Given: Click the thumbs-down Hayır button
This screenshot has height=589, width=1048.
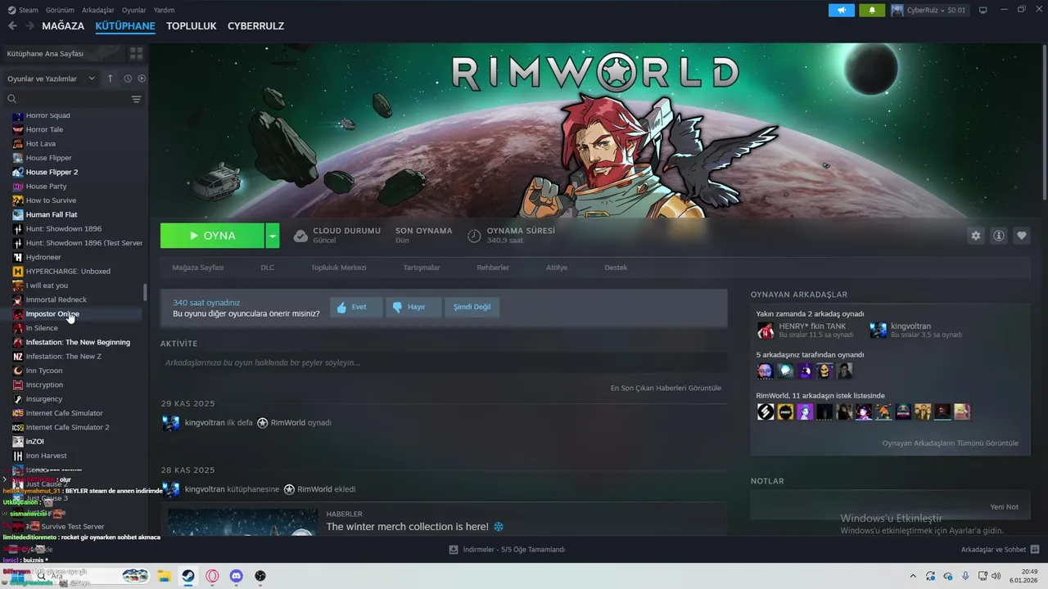Looking at the screenshot, I should (413, 307).
